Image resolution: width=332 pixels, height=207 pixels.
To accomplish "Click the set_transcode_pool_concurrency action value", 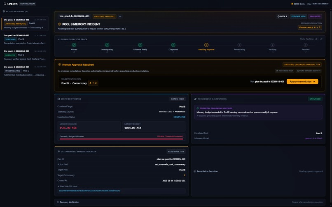I will point(170,164).
